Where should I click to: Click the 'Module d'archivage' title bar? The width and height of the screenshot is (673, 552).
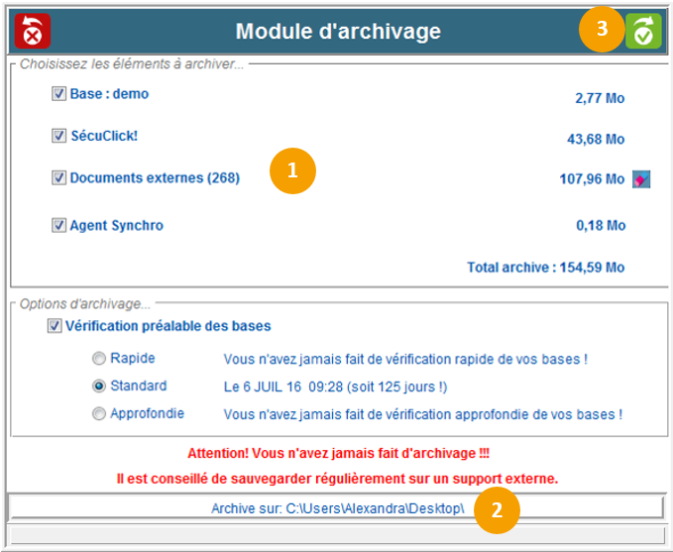[338, 32]
